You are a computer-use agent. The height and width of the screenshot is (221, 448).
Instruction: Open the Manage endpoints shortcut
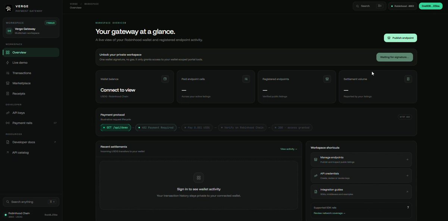[361, 159]
